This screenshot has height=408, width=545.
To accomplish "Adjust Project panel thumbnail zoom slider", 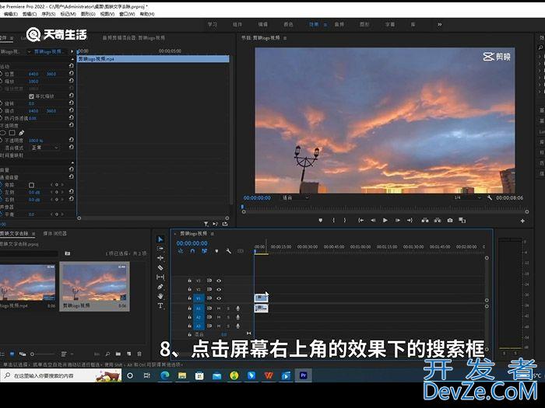I will point(42,354).
